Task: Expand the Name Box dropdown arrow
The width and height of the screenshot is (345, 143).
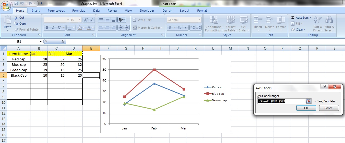Action: 40,42
